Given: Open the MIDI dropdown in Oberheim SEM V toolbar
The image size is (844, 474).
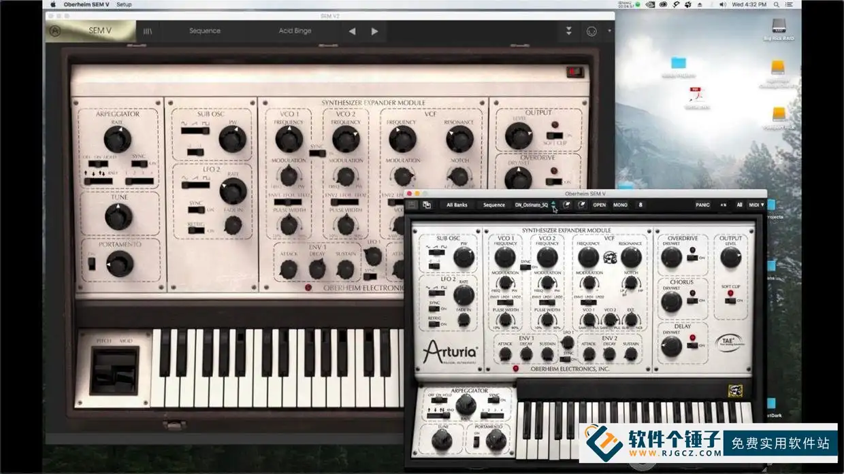Looking at the screenshot, I should click(756, 205).
